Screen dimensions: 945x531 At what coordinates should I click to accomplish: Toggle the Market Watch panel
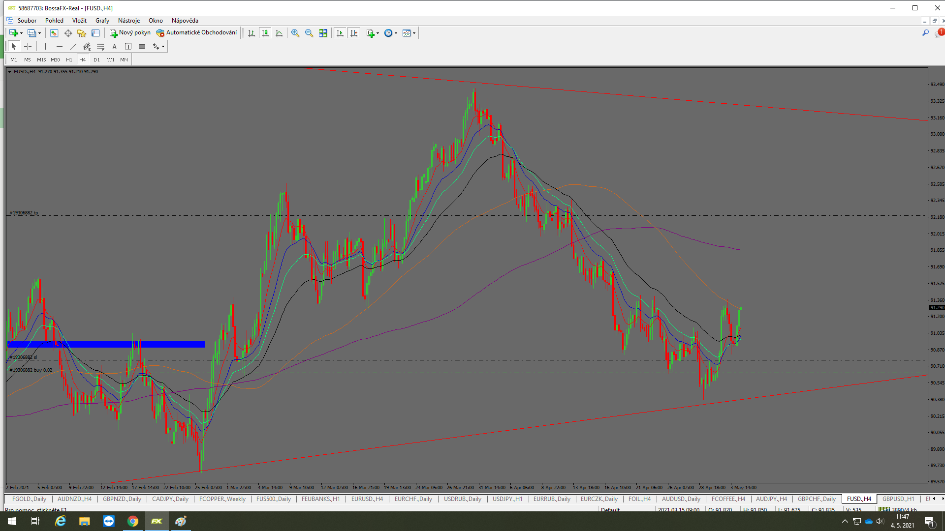click(54, 33)
